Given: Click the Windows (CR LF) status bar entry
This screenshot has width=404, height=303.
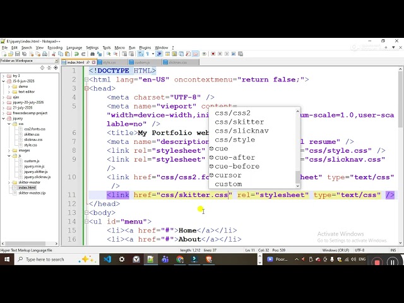Looking at the screenshot, I should coord(335,250).
